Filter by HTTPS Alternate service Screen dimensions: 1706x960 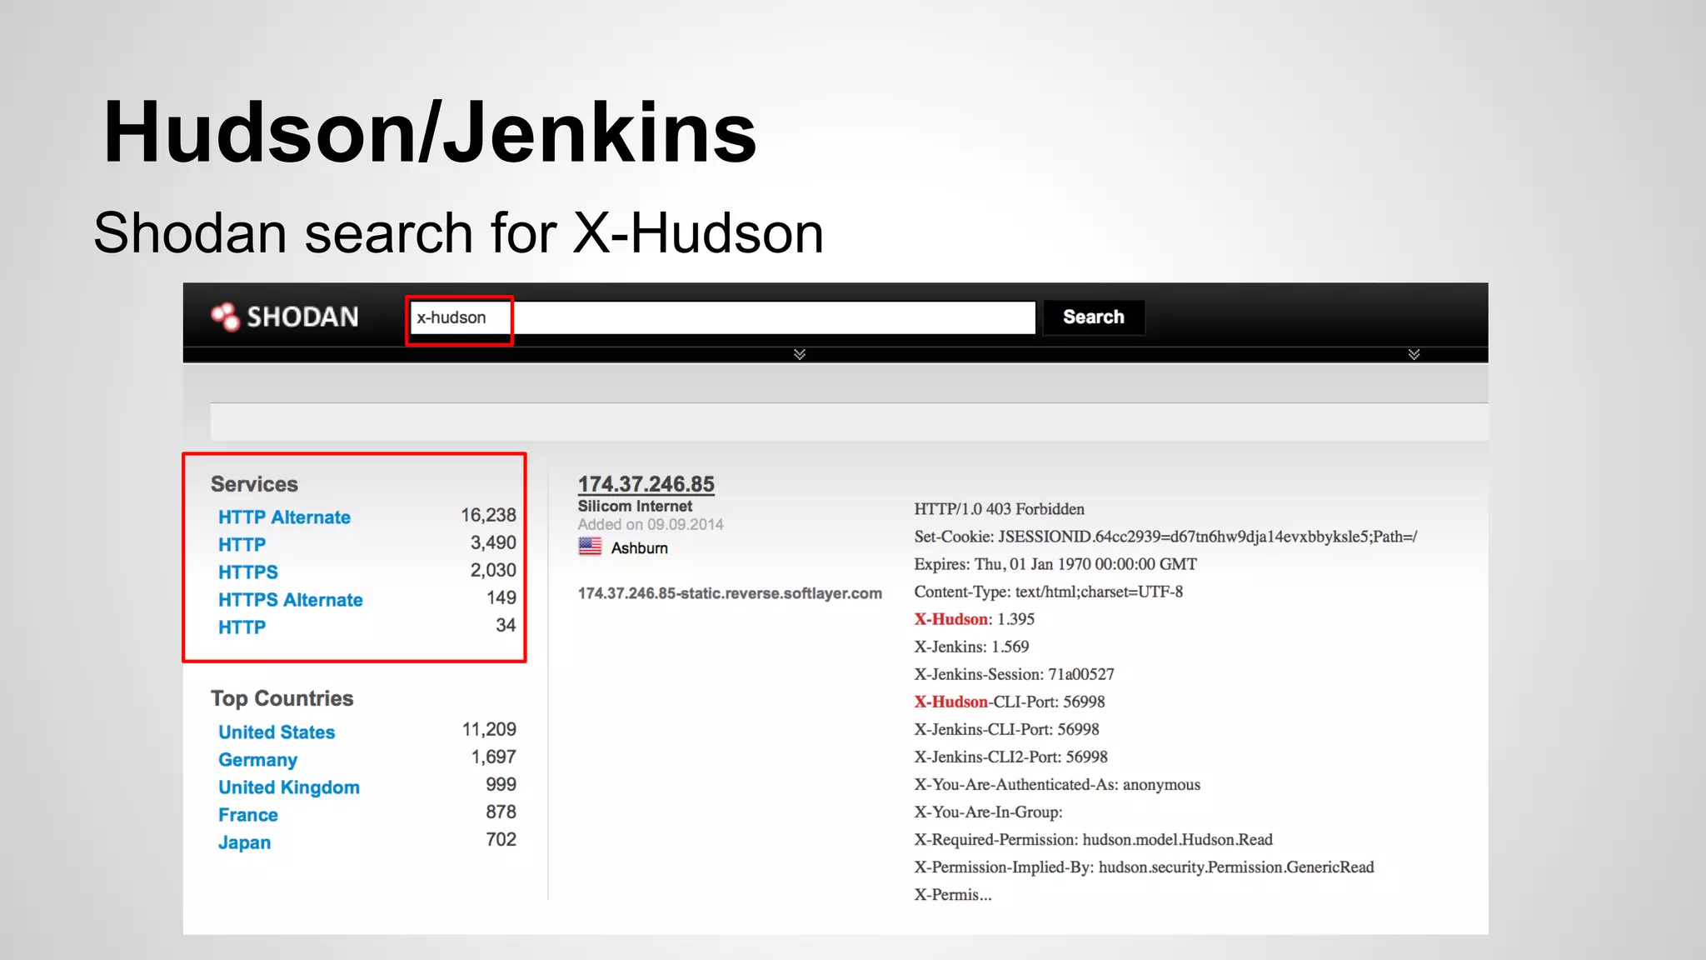tap(291, 599)
